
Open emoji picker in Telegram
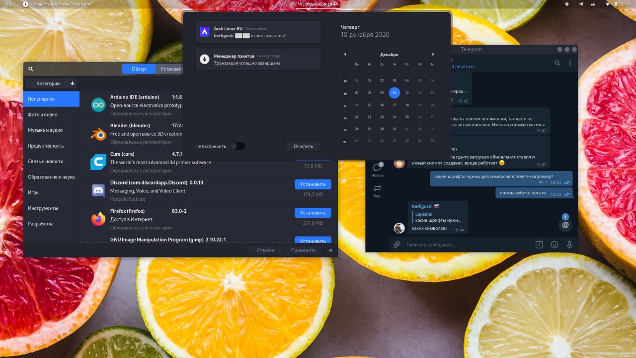tap(555, 245)
